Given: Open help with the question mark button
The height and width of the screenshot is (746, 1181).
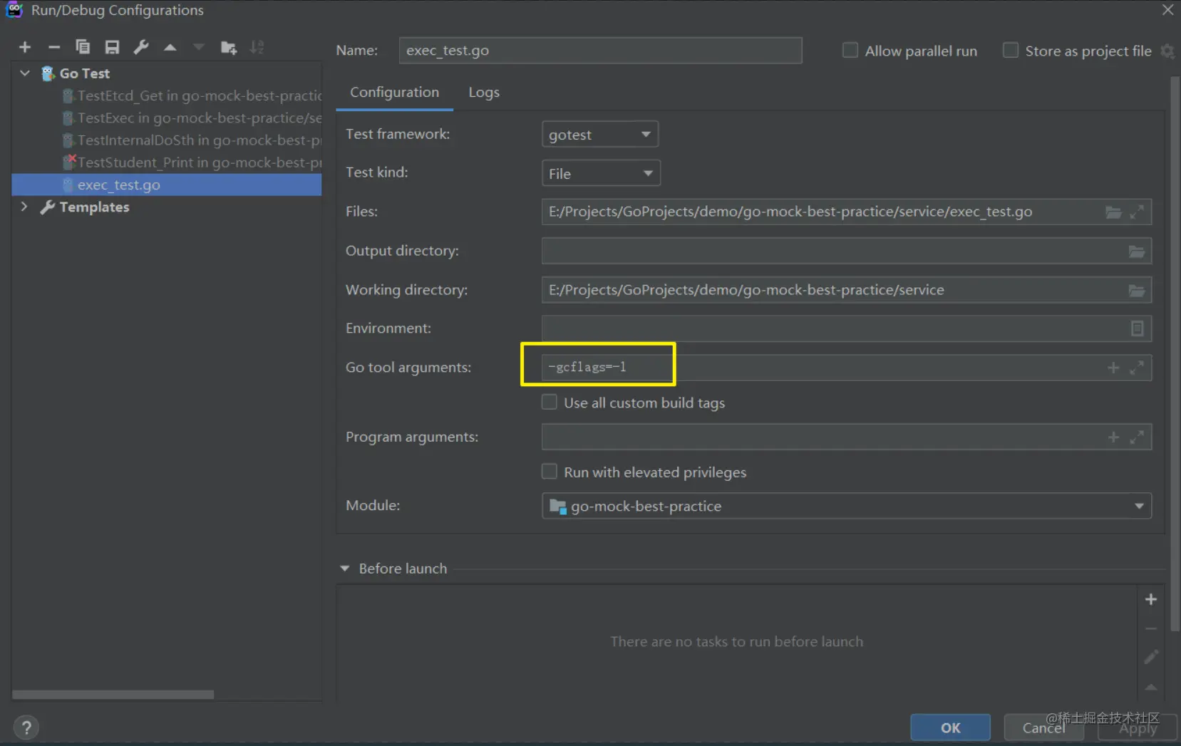Looking at the screenshot, I should 26,727.
